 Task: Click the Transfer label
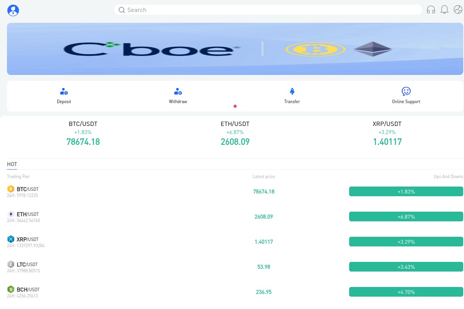(292, 102)
